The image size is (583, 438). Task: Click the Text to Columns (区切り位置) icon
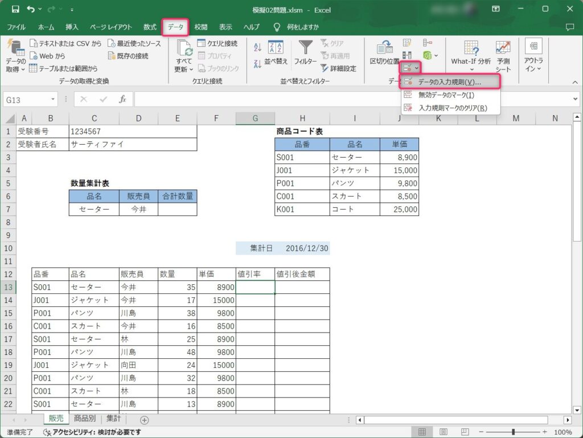pos(384,51)
